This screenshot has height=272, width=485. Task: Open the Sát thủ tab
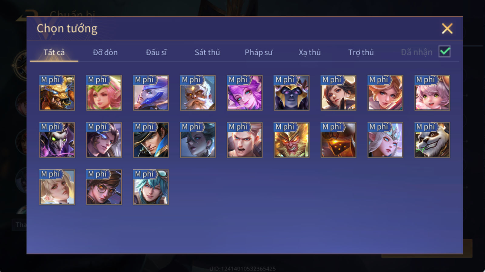pyautogui.click(x=207, y=52)
